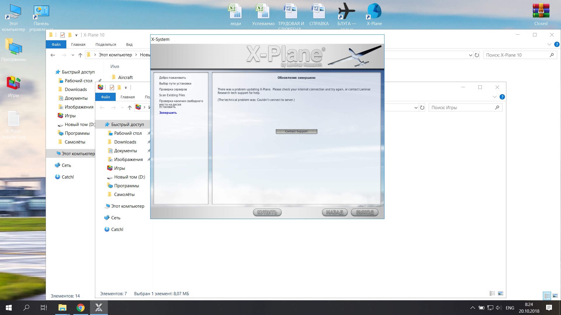The image size is (561, 315).
Task: Expand ribbon in Игры window
Action: tap(494, 97)
